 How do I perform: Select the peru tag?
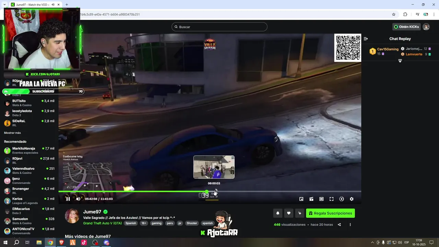(x=170, y=223)
